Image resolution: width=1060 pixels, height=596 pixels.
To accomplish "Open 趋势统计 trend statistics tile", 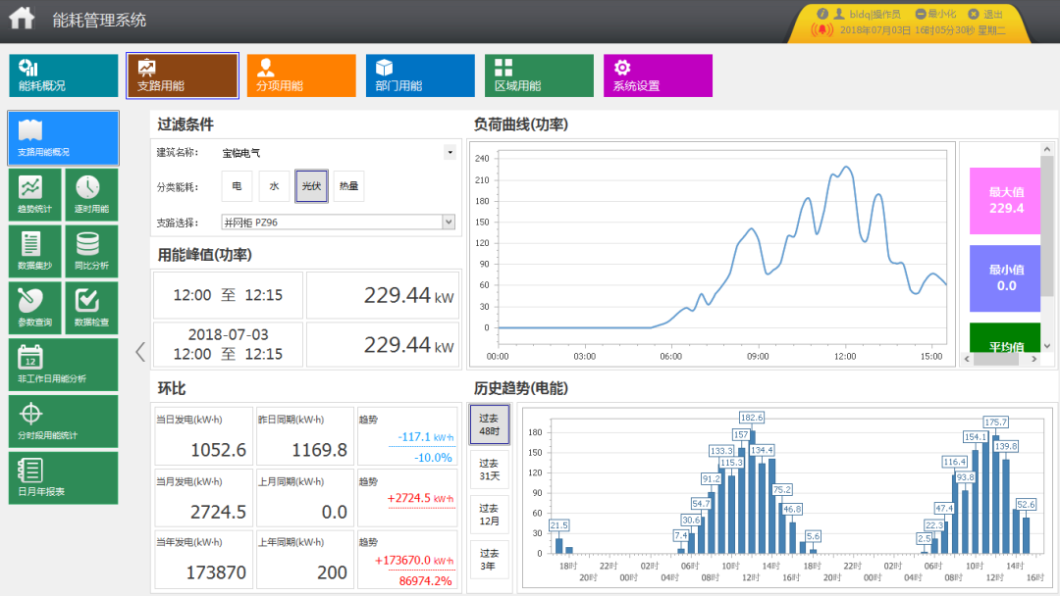I will coord(35,194).
